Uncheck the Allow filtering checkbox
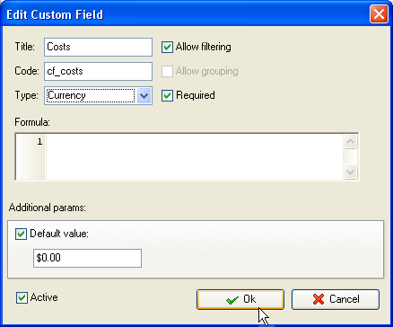The height and width of the screenshot is (327, 393). tap(167, 47)
